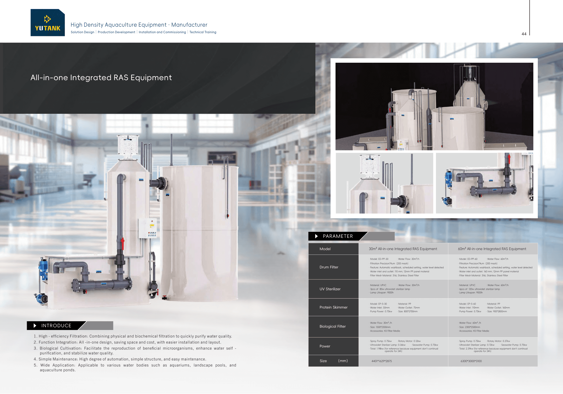Click intro item 3 'Biological Cultivation'
563x394 pixels.
[135, 351]
